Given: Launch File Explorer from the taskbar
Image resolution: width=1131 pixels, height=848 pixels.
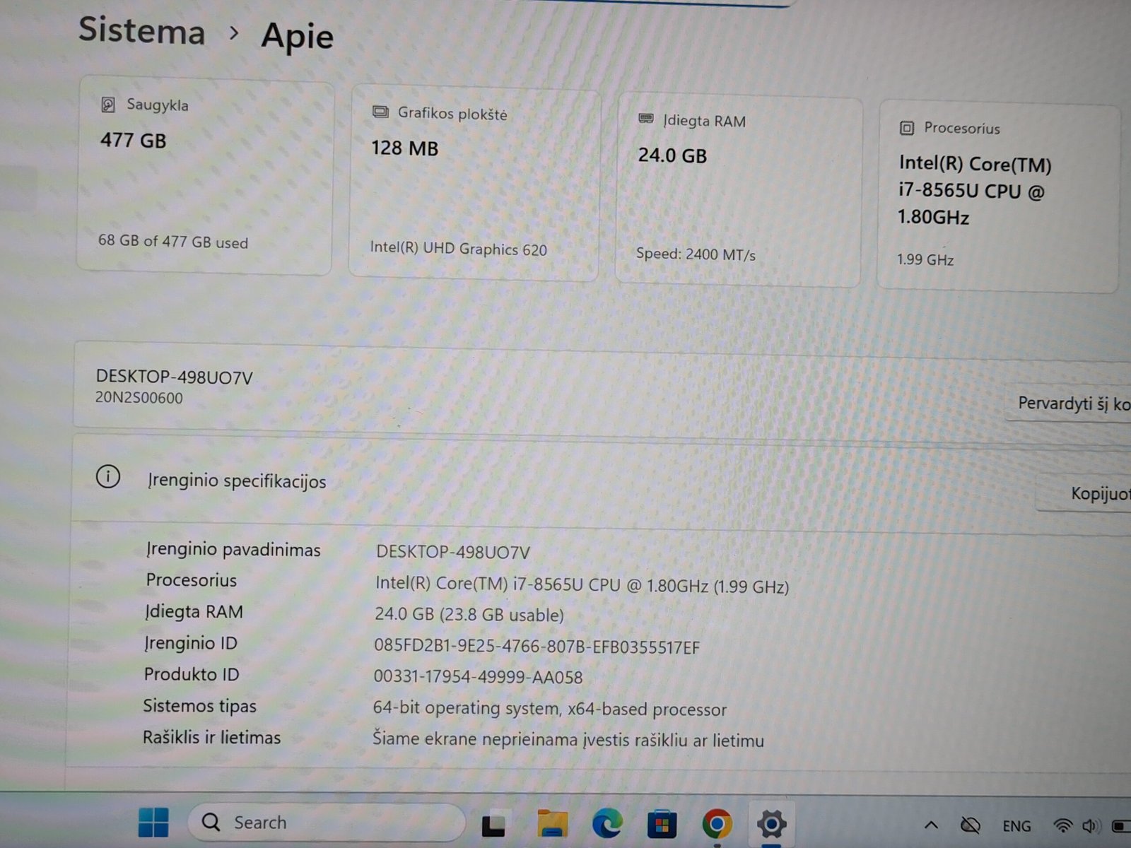Looking at the screenshot, I should pos(552,824).
